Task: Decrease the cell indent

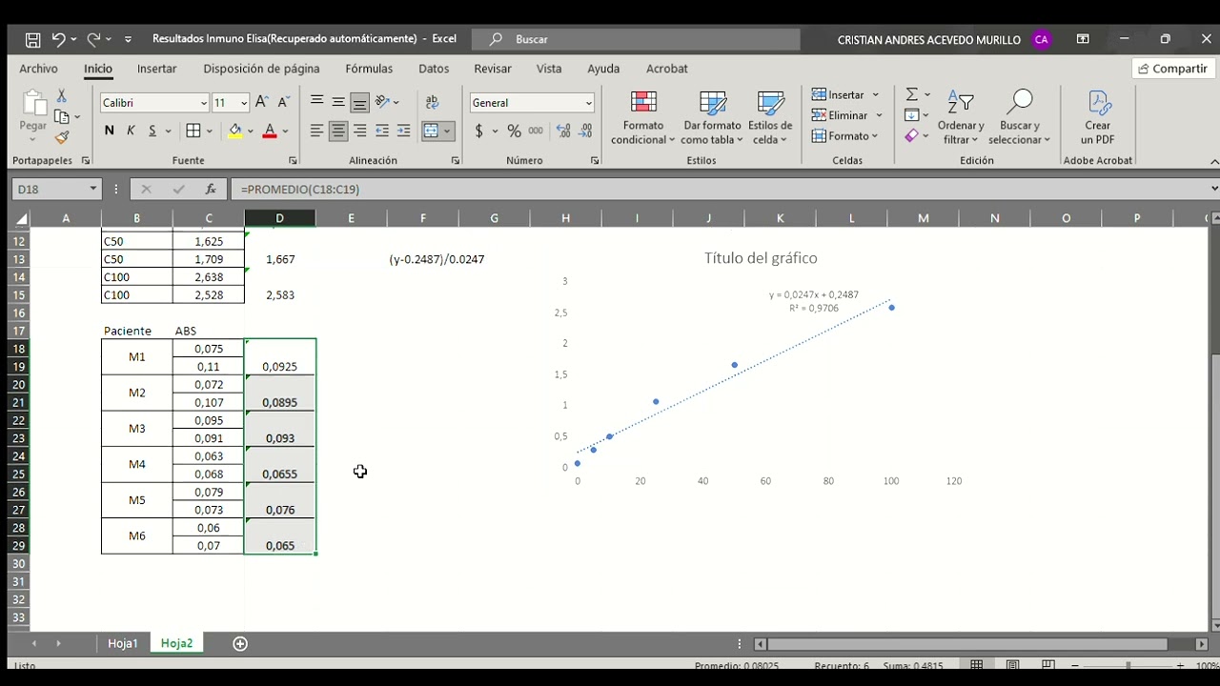Action: pos(382,131)
